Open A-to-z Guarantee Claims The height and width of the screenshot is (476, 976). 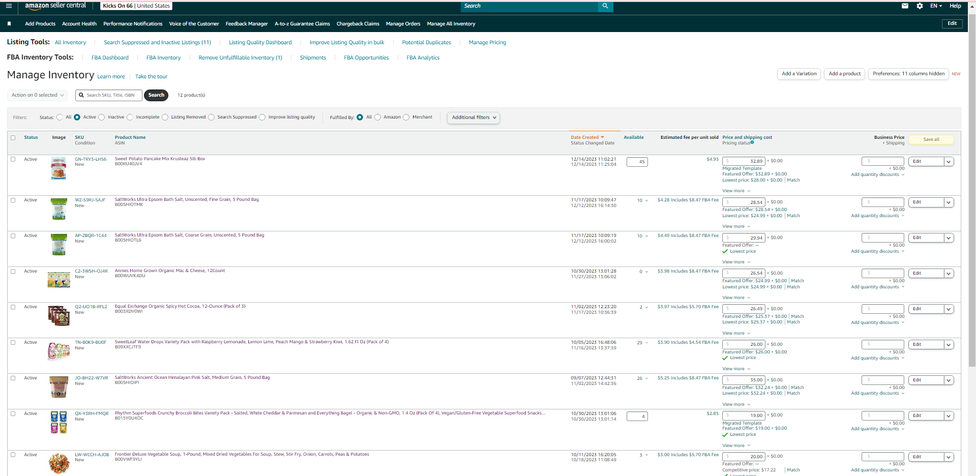click(302, 24)
